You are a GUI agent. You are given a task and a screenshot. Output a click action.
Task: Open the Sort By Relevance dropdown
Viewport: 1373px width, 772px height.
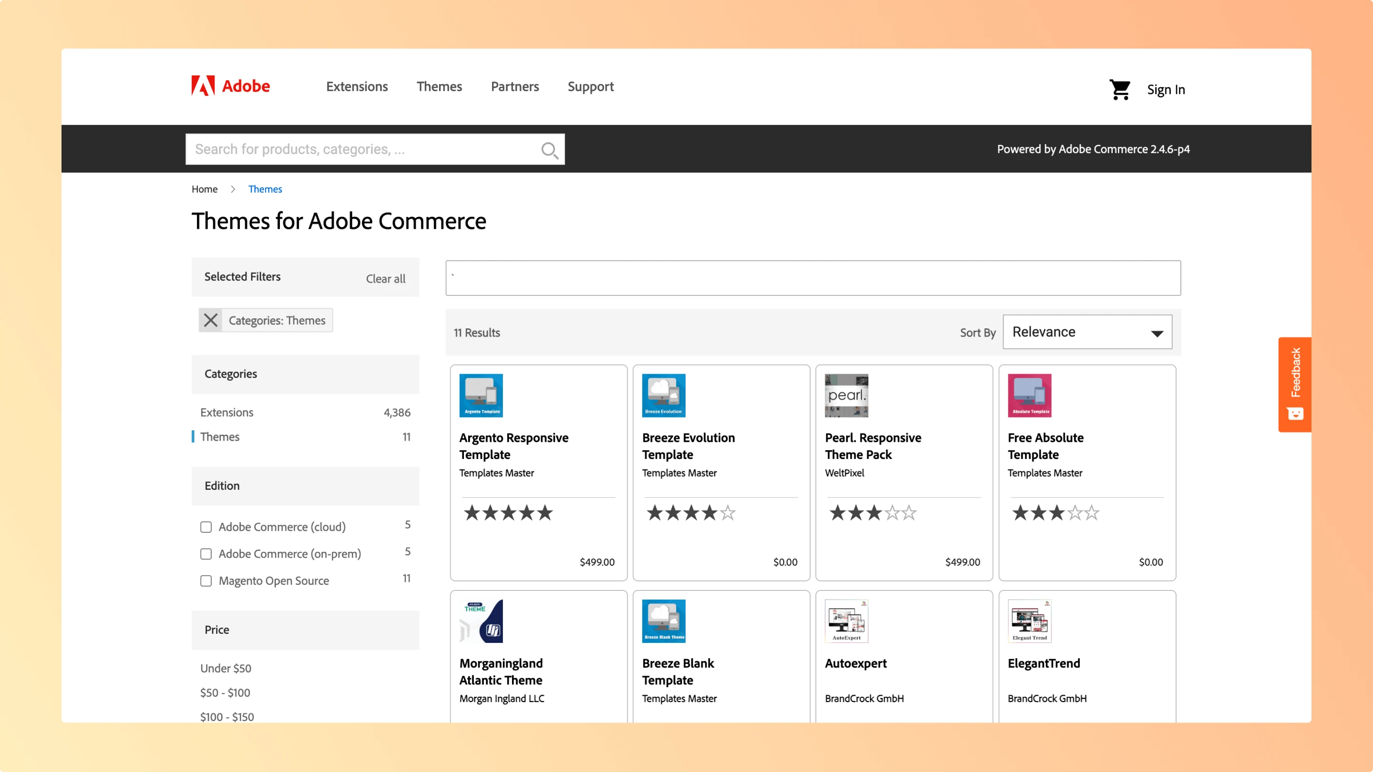[1087, 332]
